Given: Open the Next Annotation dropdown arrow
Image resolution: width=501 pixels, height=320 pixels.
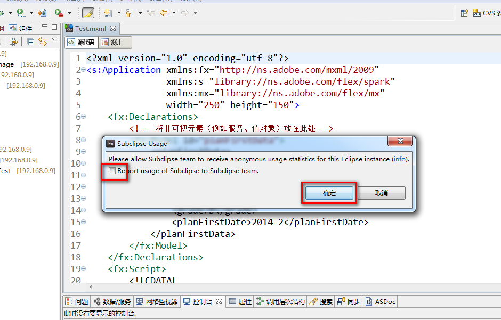Looking at the screenshot, I should (x=119, y=13).
